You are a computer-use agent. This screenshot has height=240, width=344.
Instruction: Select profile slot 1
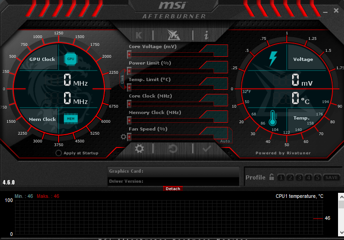coord(281,177)
